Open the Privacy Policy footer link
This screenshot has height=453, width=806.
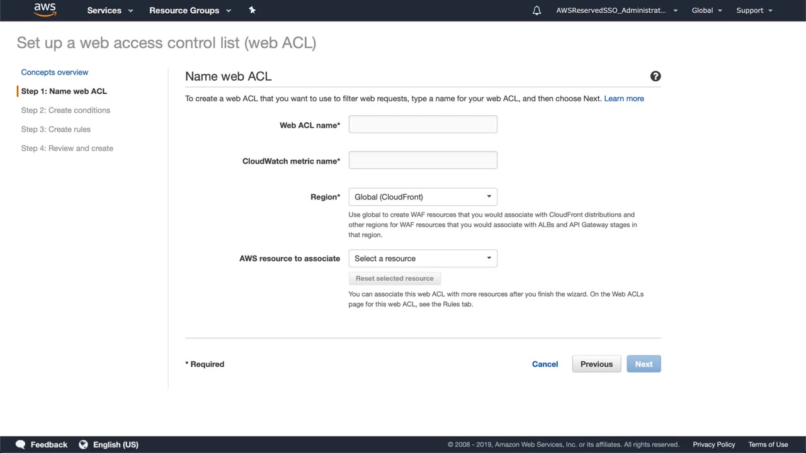(x=713, y=445)
